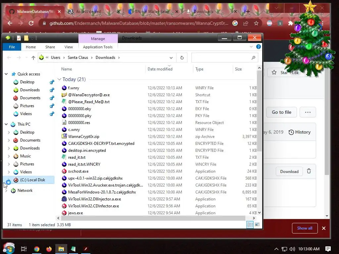
Task: Expand the Network tree node
Action: click(6, 190)
